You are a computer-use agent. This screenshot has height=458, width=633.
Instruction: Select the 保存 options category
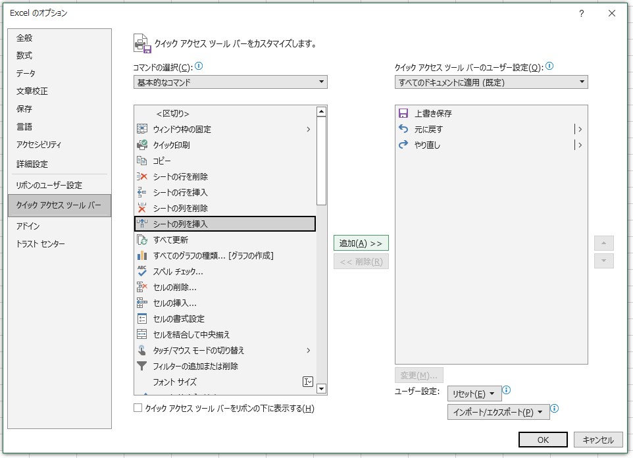[x=59, y=109]
